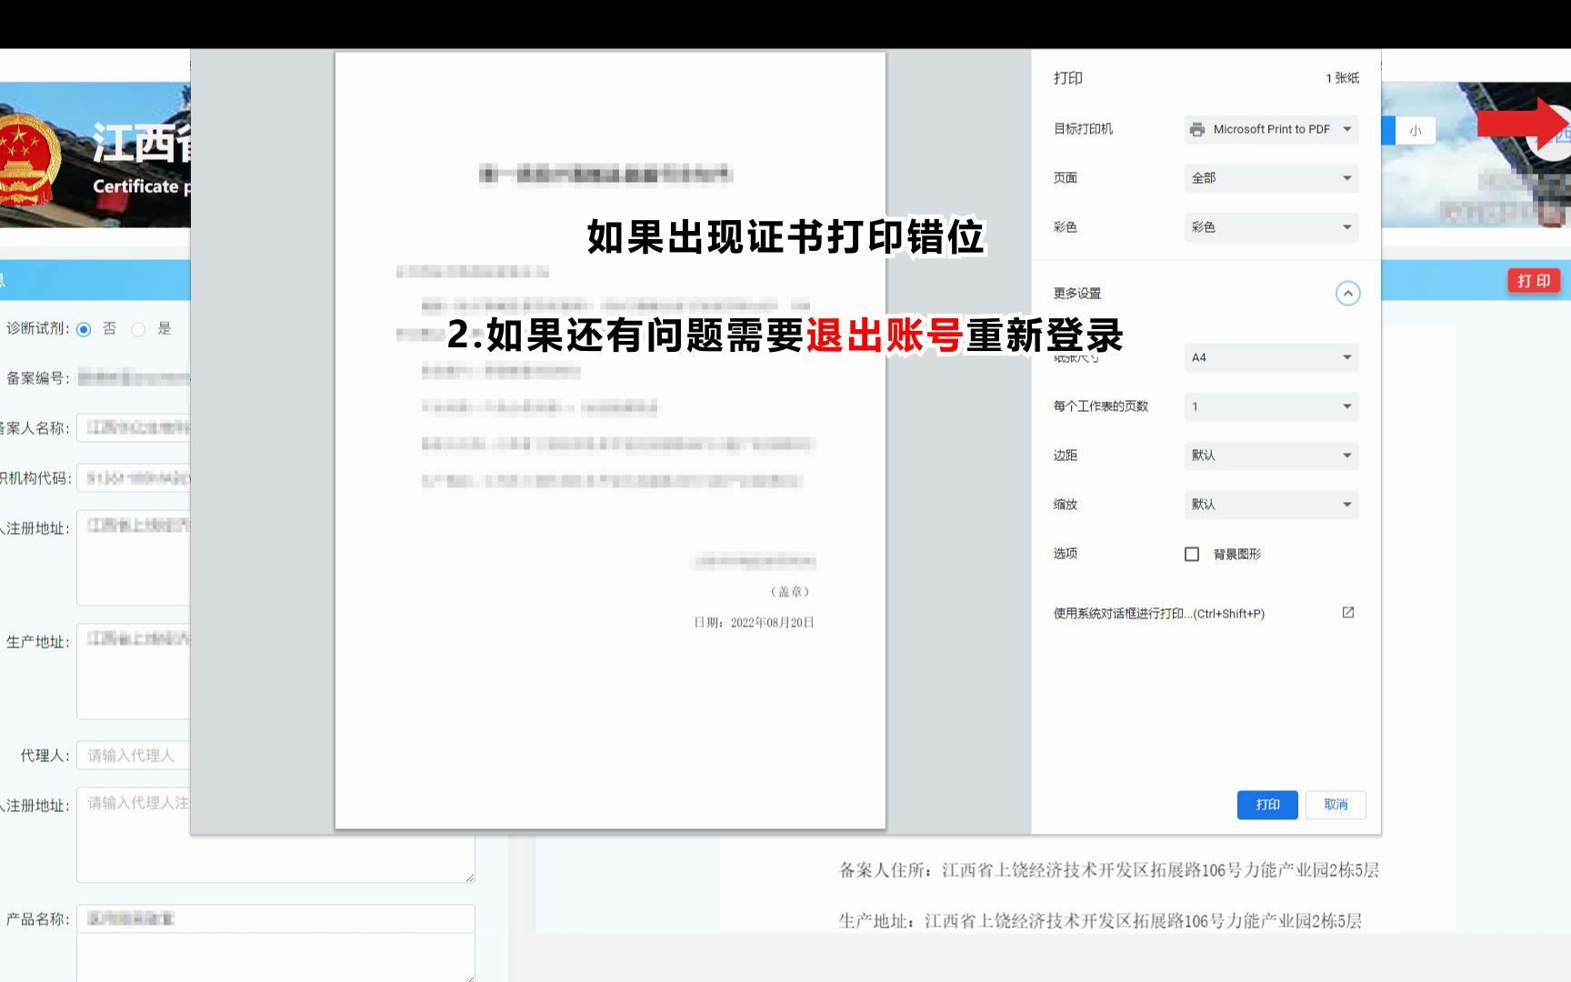Open the margins dropdown 边距
This screenshot has width=1571, height=982.
tap(1271, 456)
